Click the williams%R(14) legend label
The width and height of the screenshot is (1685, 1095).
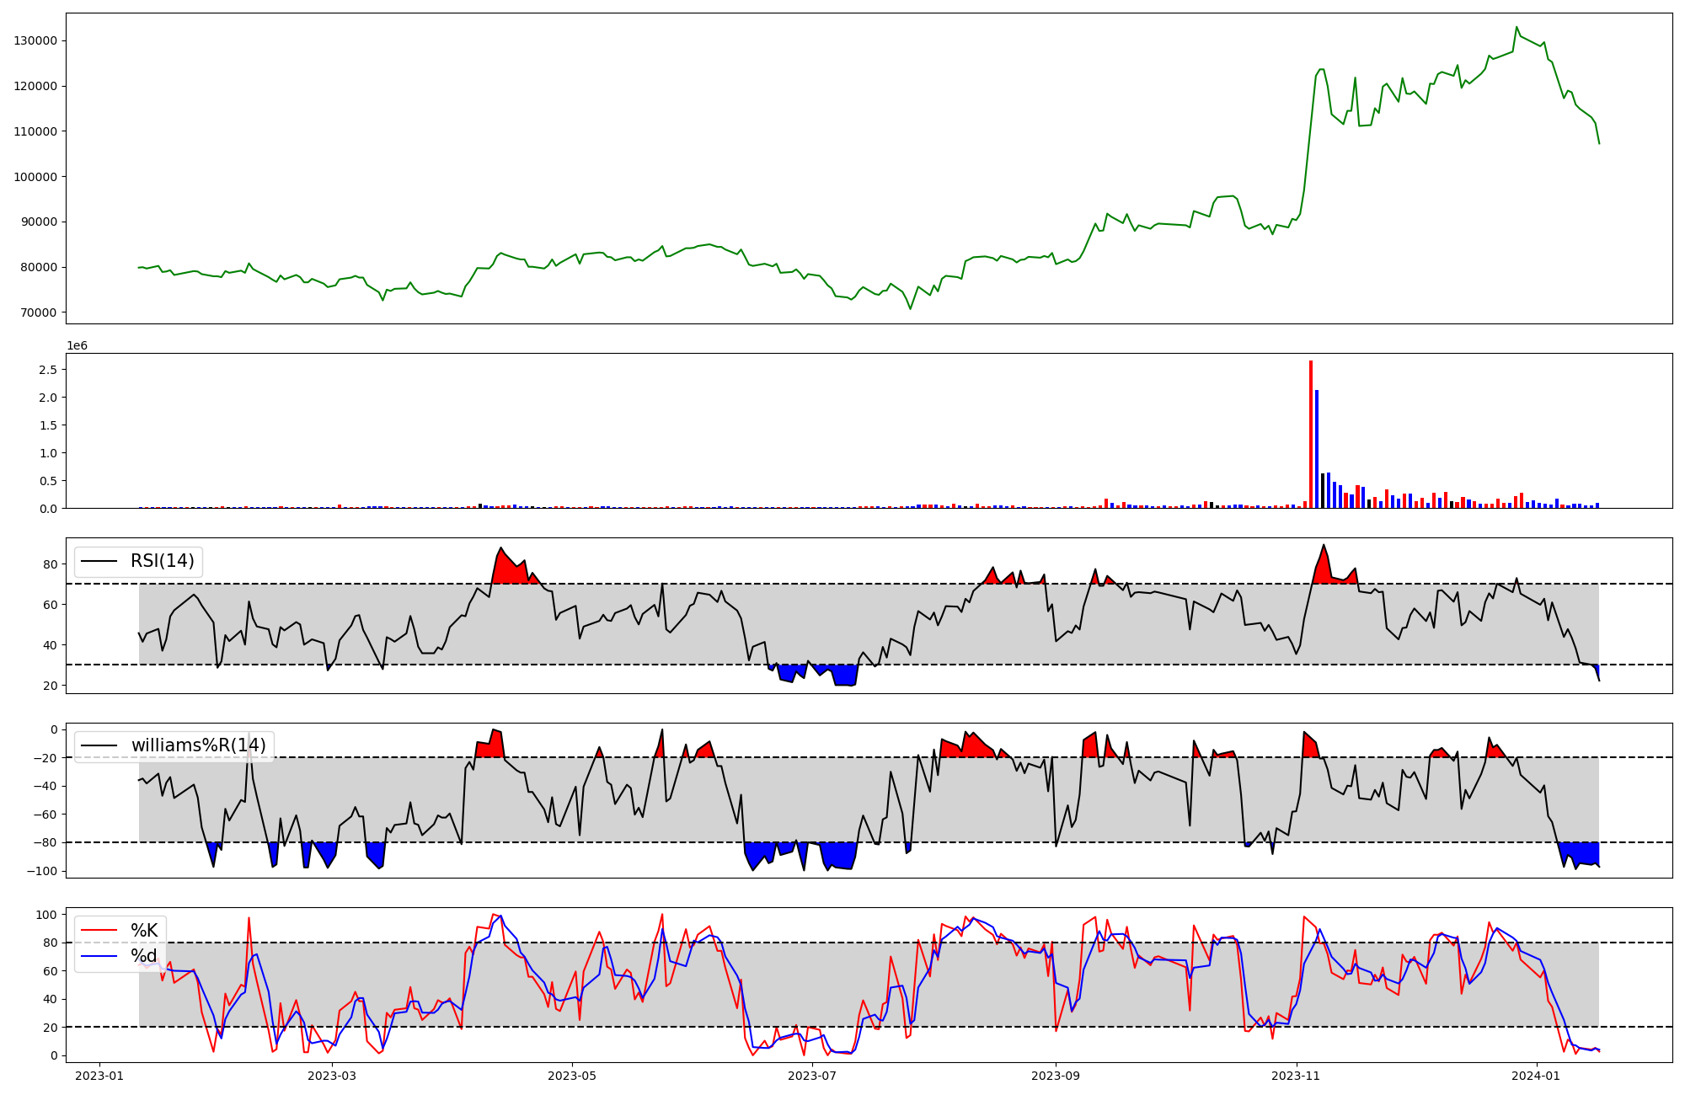pyautogui.click(x=198, y=745)
